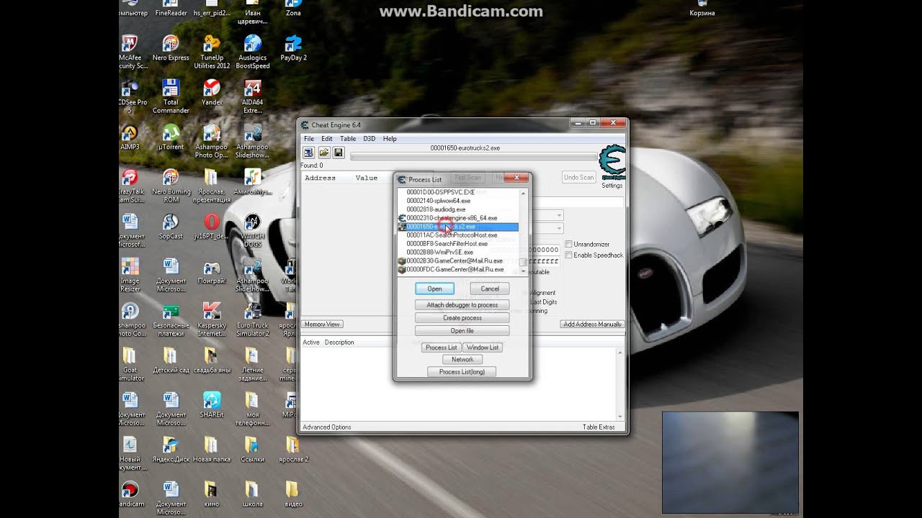Click the Cancel button in Process List
Image resolution: width=922 pixels, height=518 pixels.
point(490,288)
